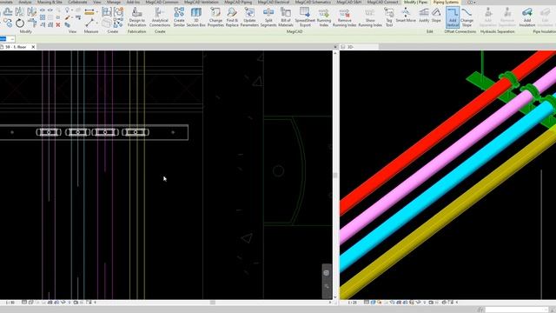
Task: Click the Add Separation tool
Action: [488, 17]
